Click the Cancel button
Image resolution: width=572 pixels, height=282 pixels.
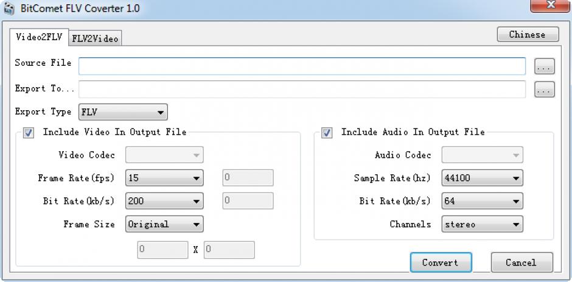pyautogui.click(x=521, y=263)
